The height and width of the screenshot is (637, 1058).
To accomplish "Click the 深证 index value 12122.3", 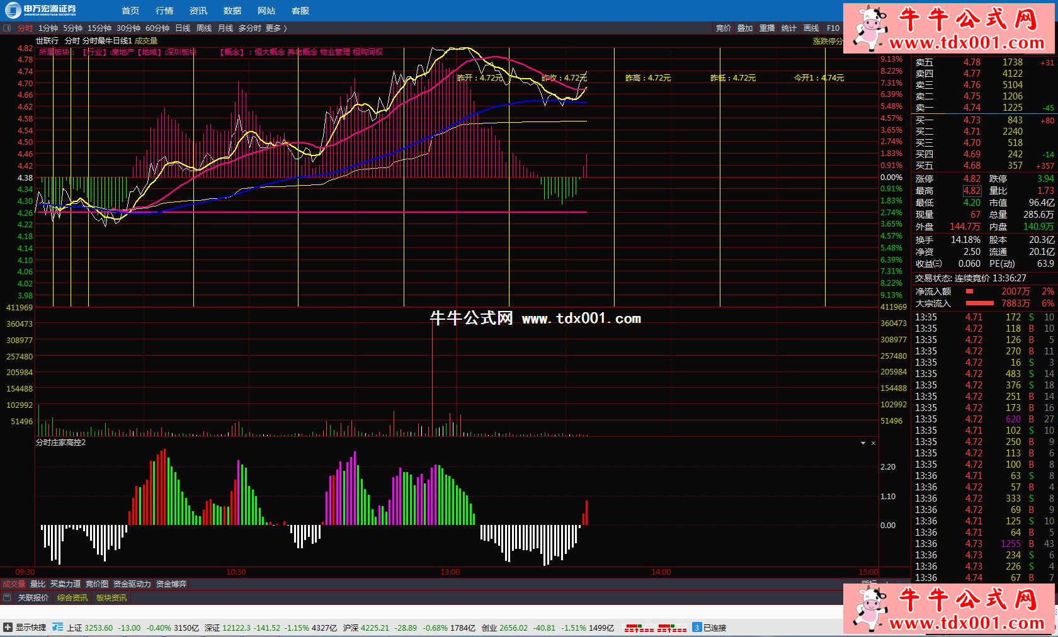I will 236,628.
